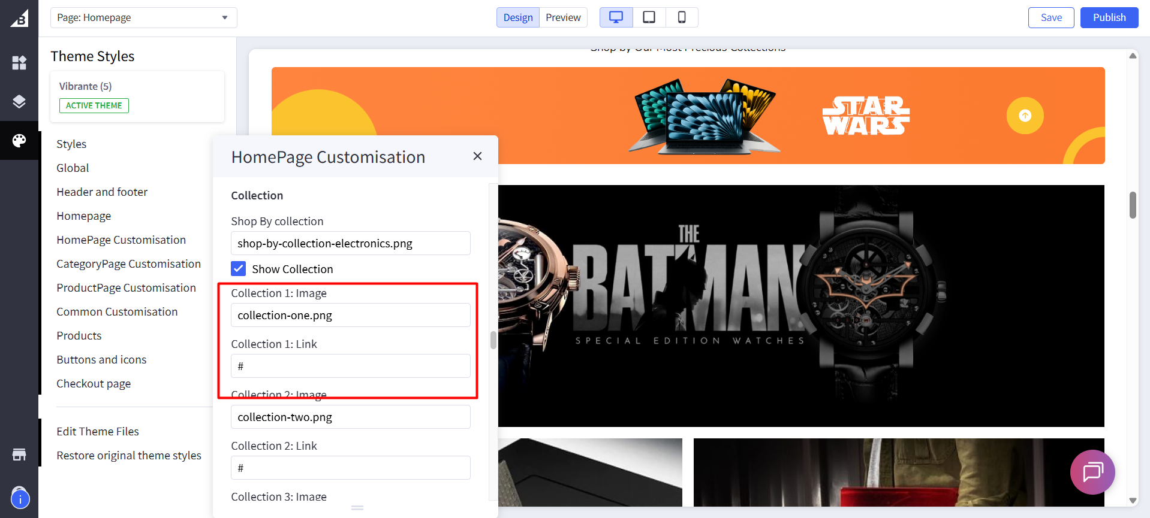This screenshot has height=518, width=1150.
Task: Click the Batman special edition watches banner
Action: tap(801, 306)
